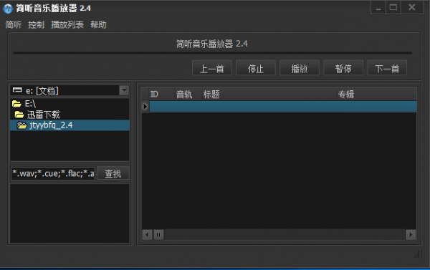The width and height of the screenshot is (430, 270).
Task: Click the 标题 column header
Action: (269, 95)
